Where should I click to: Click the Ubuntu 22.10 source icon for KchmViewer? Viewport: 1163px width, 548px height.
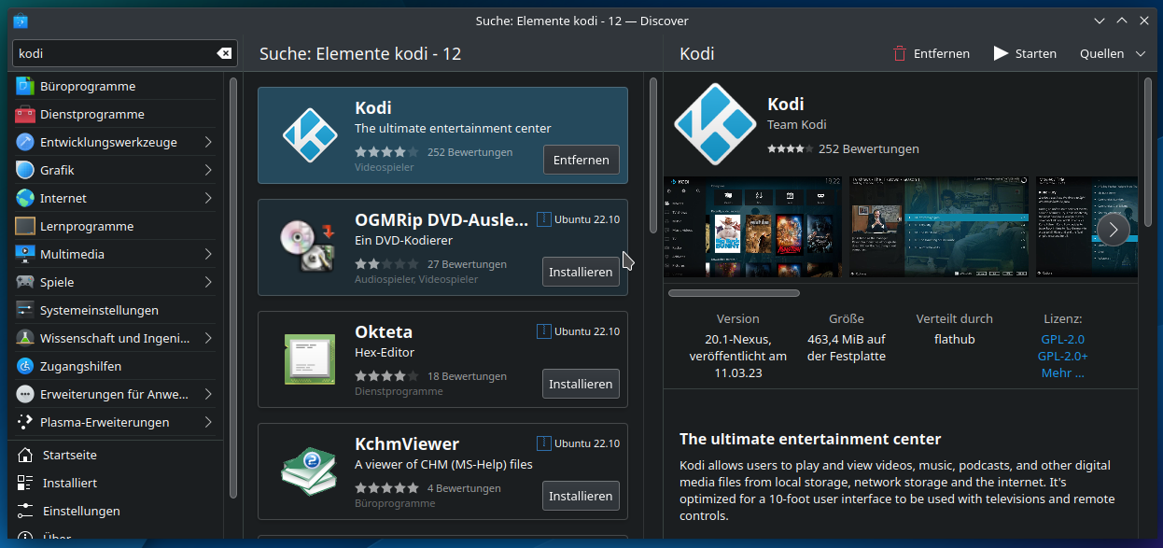544,443
